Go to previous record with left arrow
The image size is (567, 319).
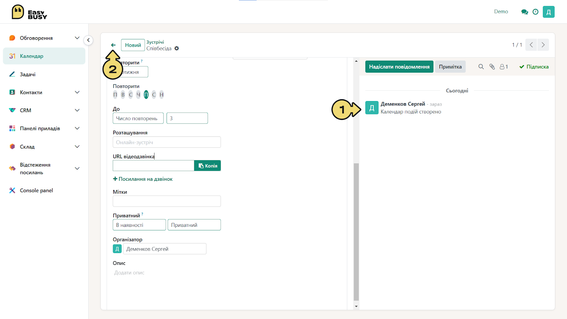pos(531,45)
